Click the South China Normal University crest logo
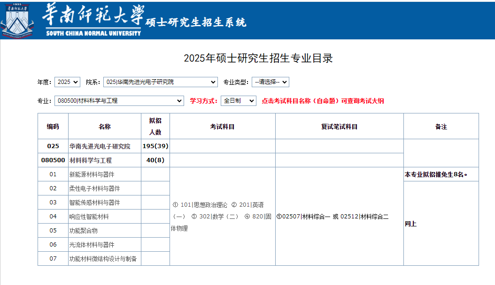Screen dimensions: 495x285 (17, 21)
